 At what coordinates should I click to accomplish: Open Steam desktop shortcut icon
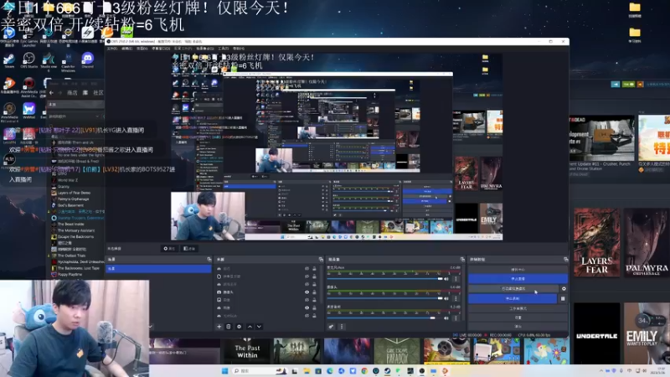point(9,60)
